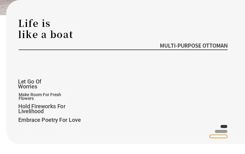The height and width of the screenshot is (154, 245).
Task: Click the orange outlined pill shape
Action: click(x=218, y=136)
